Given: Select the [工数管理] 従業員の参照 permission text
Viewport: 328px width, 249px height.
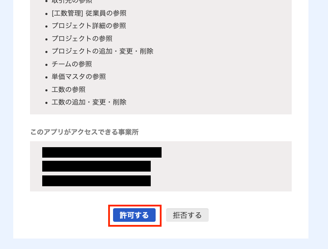Looking at the screenshot, I should coord(89,13).
